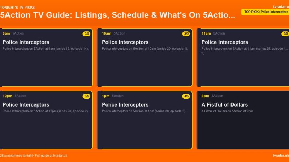
Task: Click the 3/5 rating badge on 1pm card
Action: pos(186,96)
